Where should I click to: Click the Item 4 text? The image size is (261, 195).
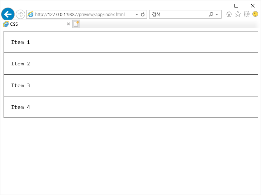[x=20, y=107]
